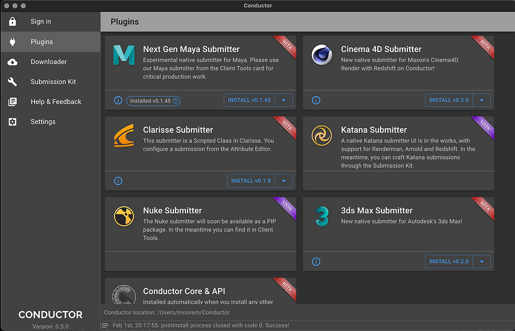
Task: Install 3ds Max Submitter v0.2.0
Action: click(x=449, y=262)
